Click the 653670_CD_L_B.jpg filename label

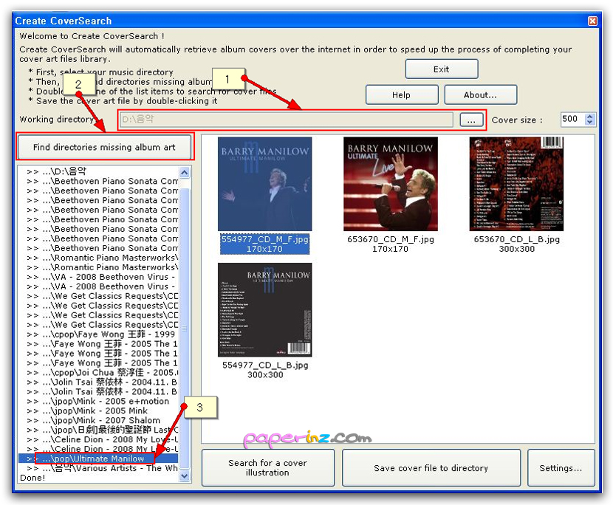tap(516, 239)
